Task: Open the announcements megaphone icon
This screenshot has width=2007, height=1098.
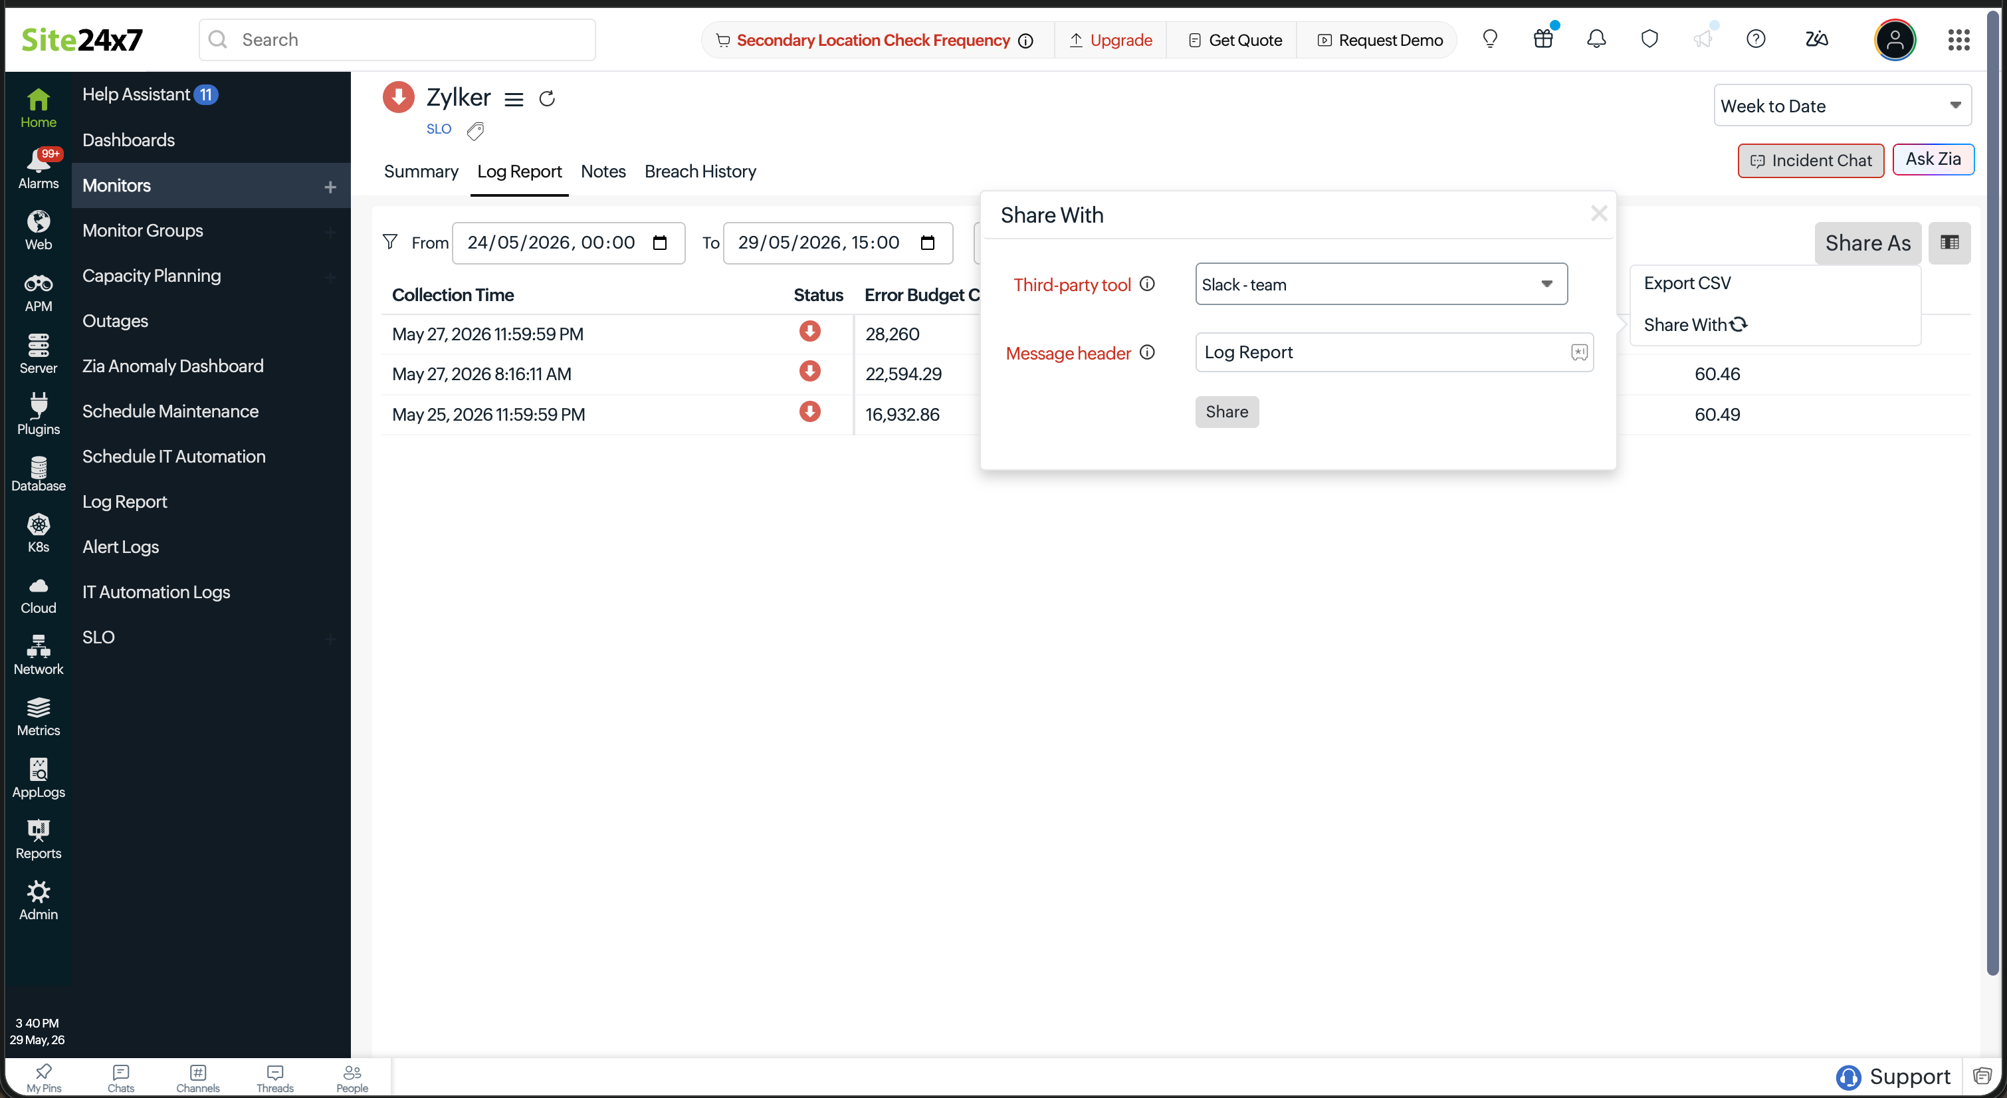Action: pyautogui.click(x=1703, y=39)
